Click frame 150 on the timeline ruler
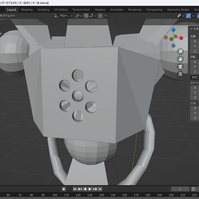Viewport: 199px width, 199px height. tap(113, 195)
